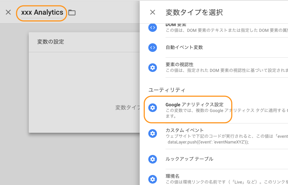Click the ルックアップ テーブル gear icon
Screen dimensions: 288x185
coord(153,159)
